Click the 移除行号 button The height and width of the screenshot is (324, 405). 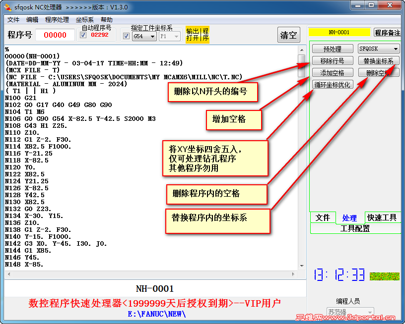tap(333, 61)
